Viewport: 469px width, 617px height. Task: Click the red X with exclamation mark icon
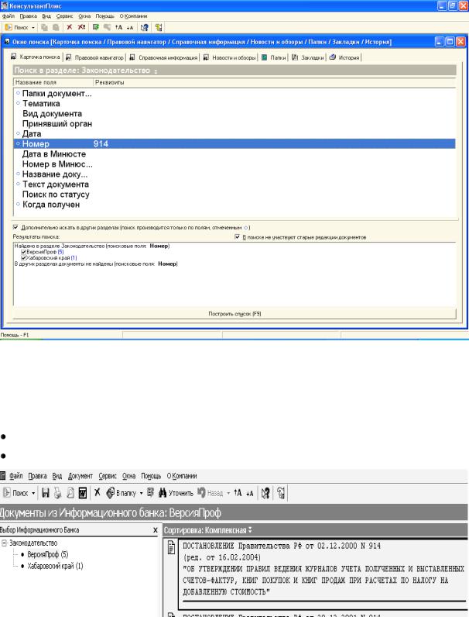(x=81, y=27)
